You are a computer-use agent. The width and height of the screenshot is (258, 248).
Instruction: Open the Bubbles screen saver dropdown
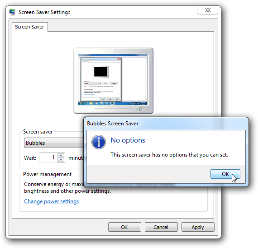[54, 143]
